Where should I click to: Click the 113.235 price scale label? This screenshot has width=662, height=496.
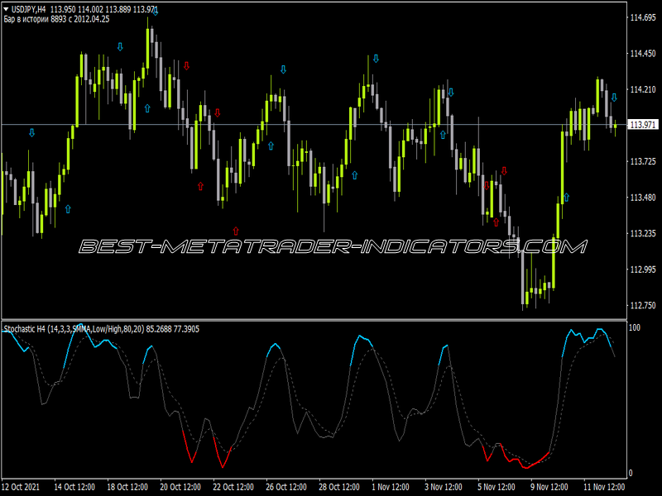643,233
